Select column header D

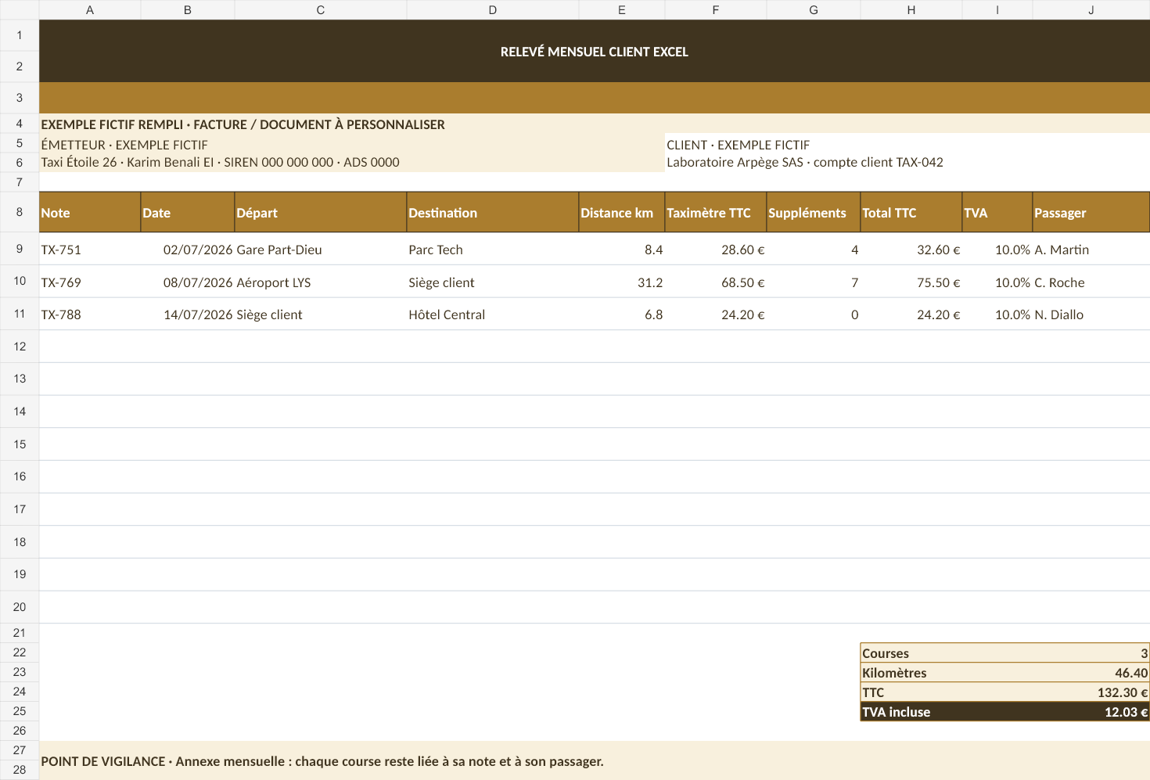493,10
